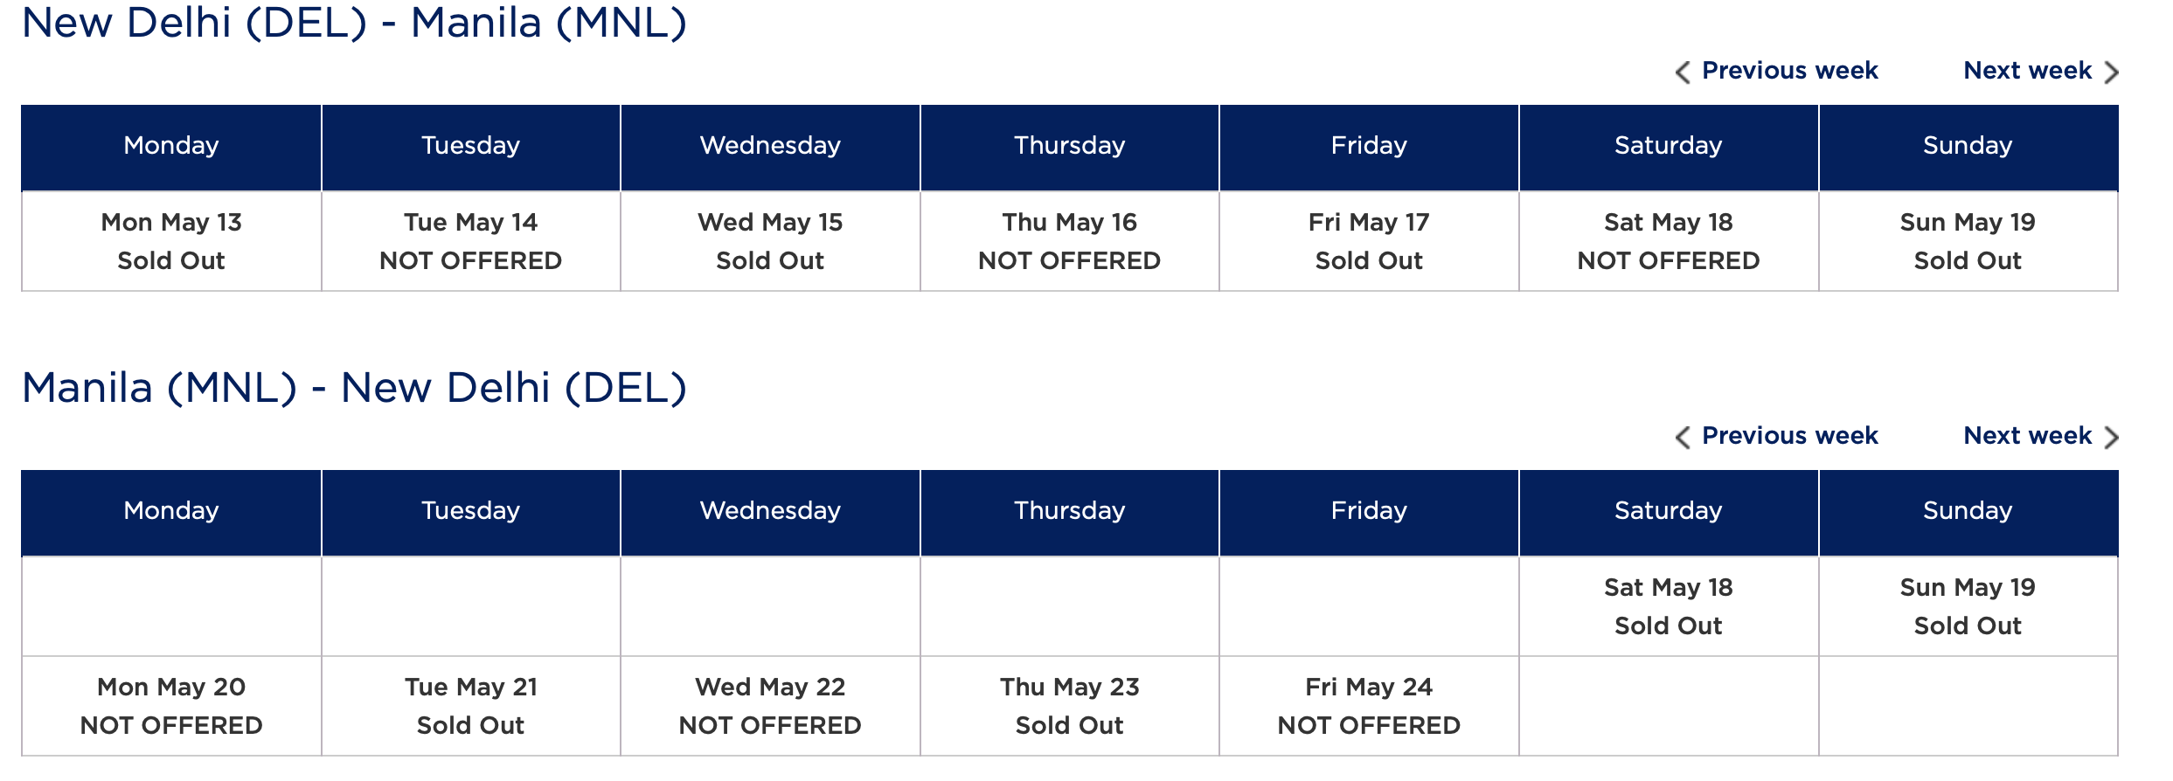The width and height of the screenshot is (2173, 781).
Task: Select Tue May 14 NOT OFFERED cell
Action: pos(470,241)
